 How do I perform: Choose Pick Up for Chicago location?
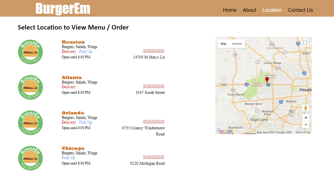click(x=68, y=158)
